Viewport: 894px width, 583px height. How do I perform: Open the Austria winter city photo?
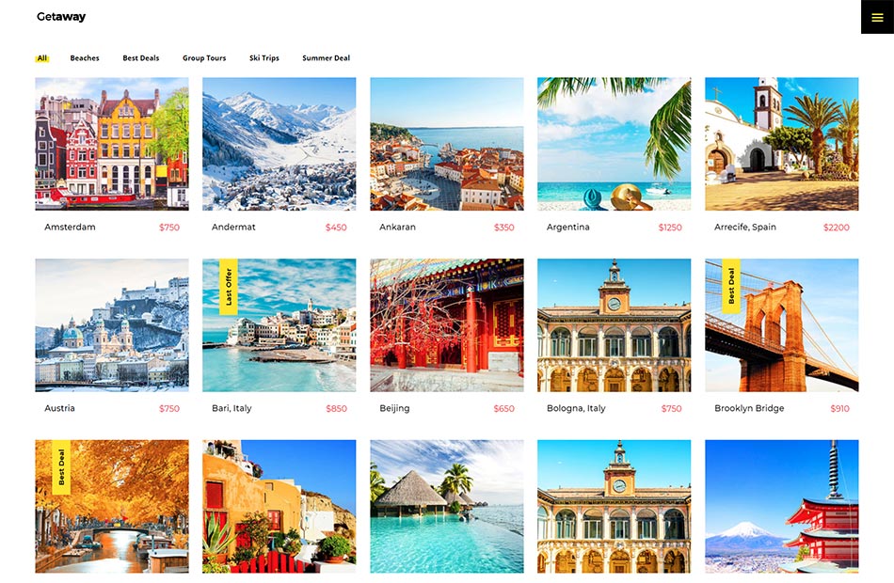pyautogui.click(x=112, y=325)
